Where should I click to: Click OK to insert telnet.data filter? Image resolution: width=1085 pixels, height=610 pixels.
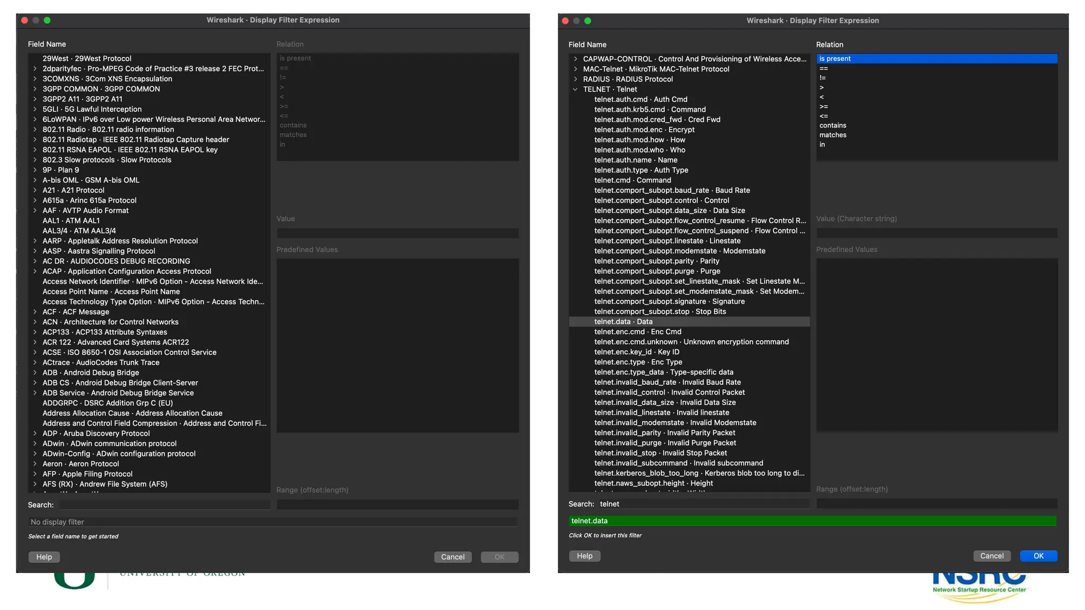(x=1038, y=556)
